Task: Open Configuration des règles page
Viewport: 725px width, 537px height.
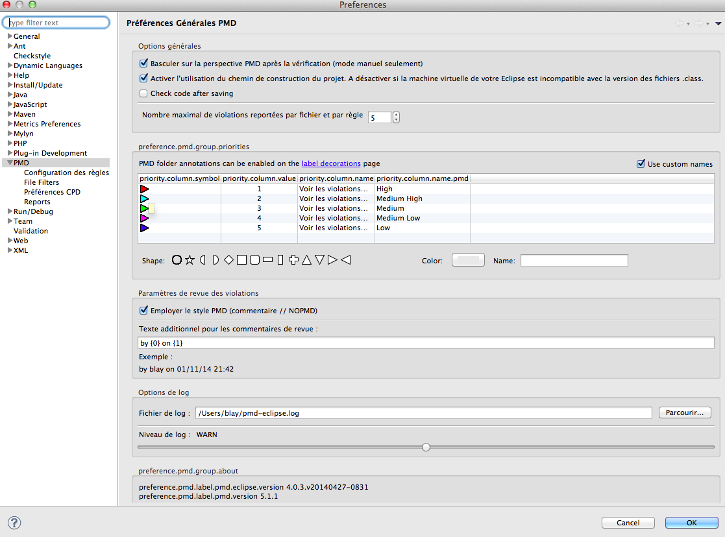Action: pos(66,173)
